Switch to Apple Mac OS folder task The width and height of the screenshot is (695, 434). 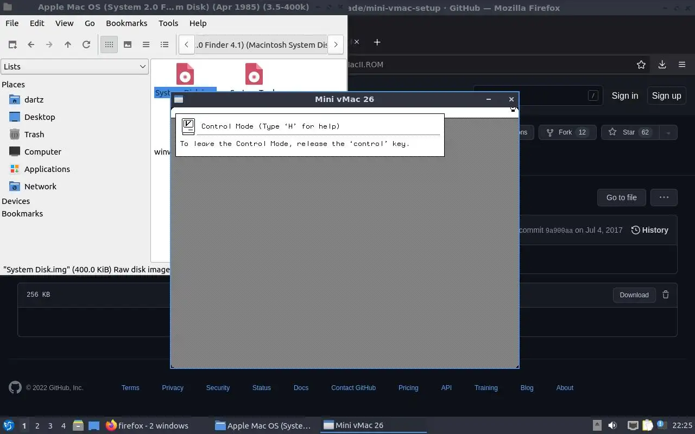(x=263, y=425)
